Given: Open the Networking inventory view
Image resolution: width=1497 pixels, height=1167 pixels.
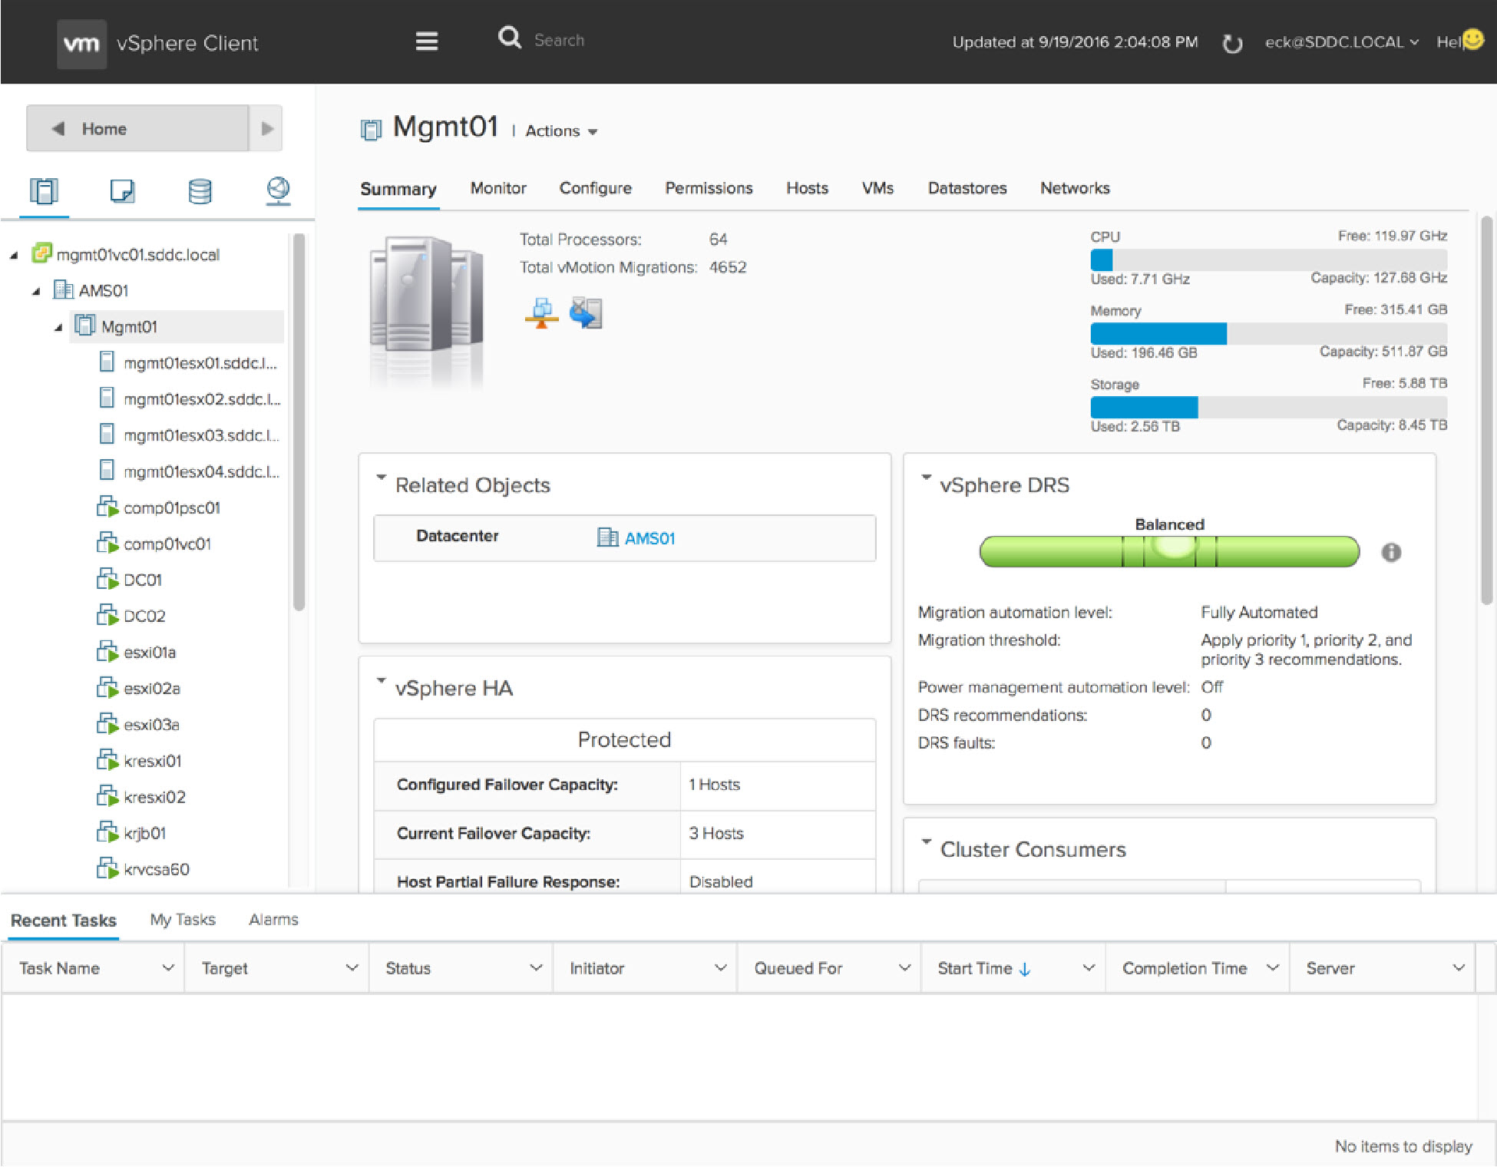Looking at the screenshot, I should 278,190.
